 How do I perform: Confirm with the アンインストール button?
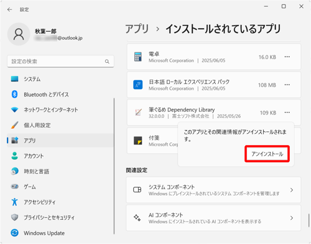(x=267, y=154)
